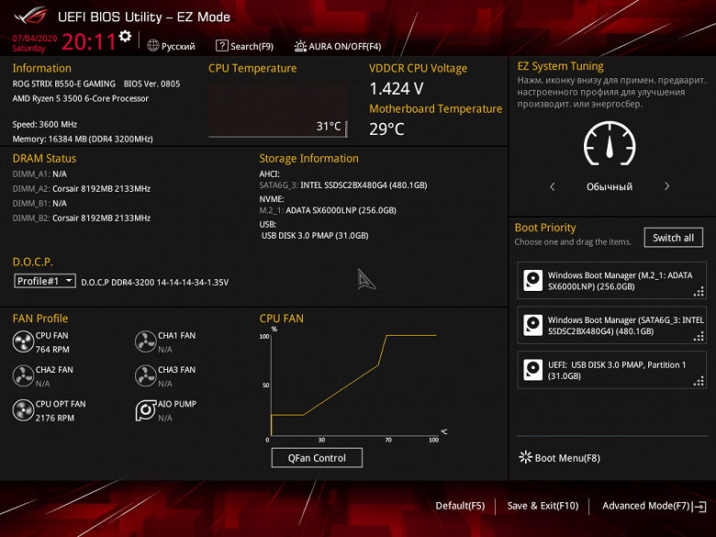Click the Switch all button

673,238
